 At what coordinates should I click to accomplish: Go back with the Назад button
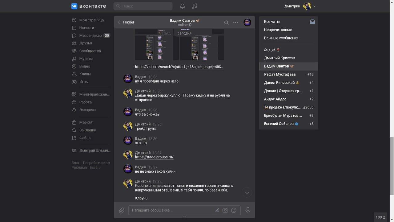click(126, 22)
